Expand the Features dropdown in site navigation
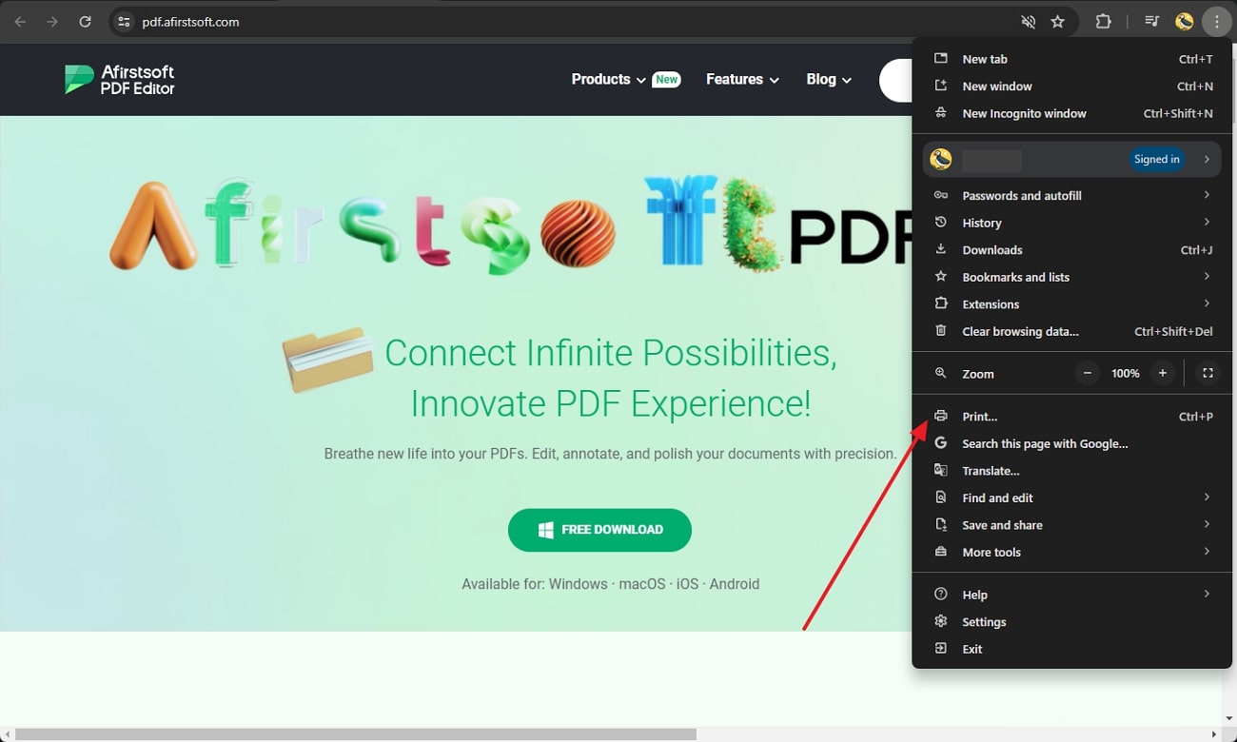 coord(742,80)
